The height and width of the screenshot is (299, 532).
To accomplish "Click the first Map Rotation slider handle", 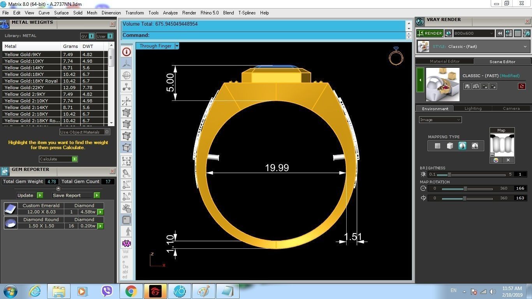I will [465, 189].
